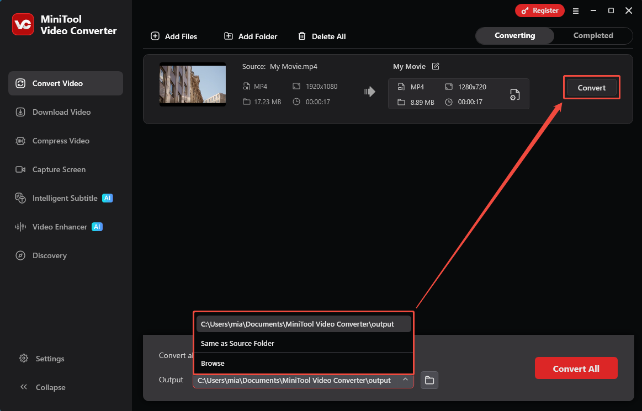Screen dimensions: 642x411
Task: Click the output size 8.89 MB
Action: point(422,103)
